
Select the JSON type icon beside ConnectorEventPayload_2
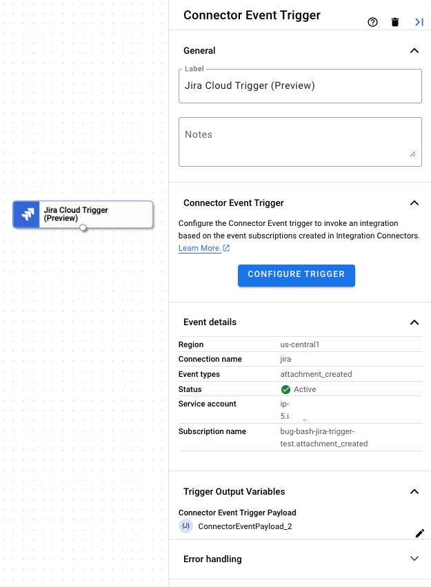pyautogui.click(x=185, y=526)
